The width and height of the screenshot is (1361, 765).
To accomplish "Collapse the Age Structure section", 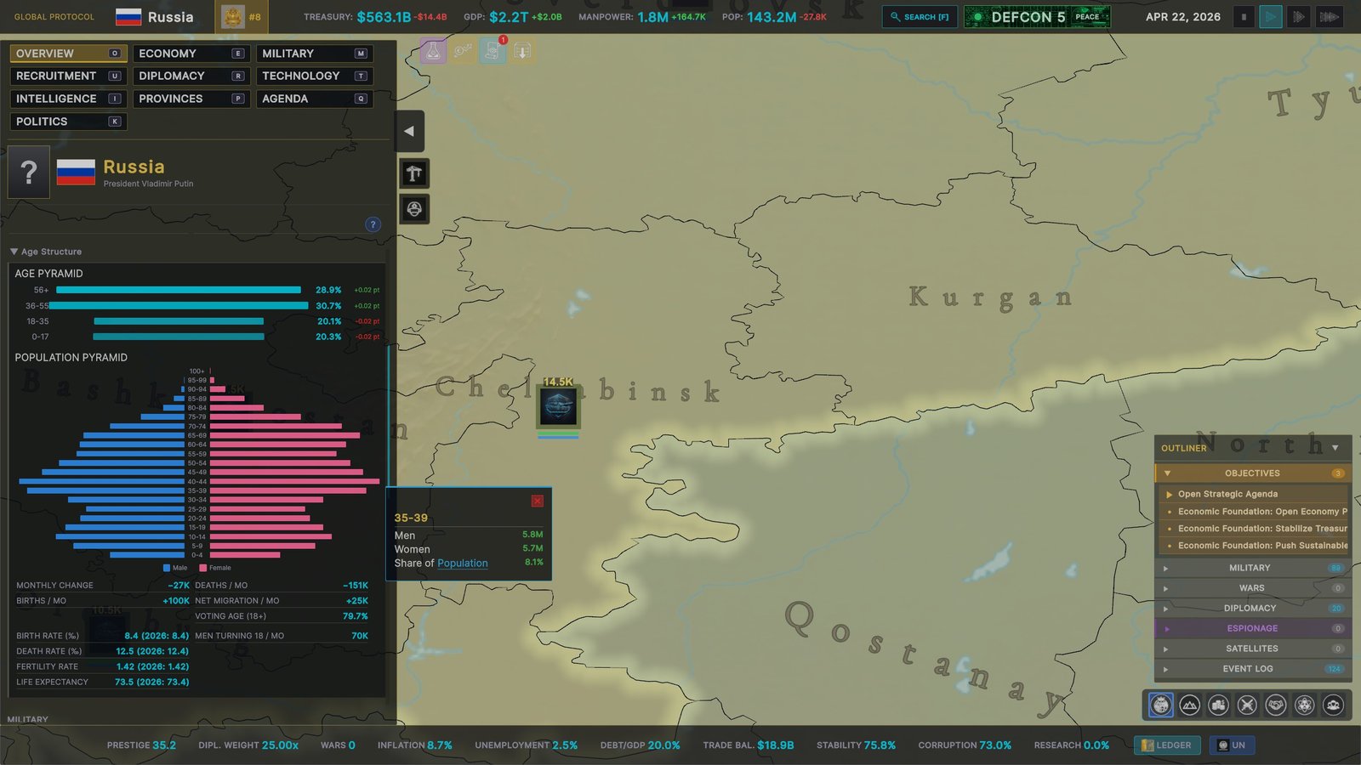I will [x=47, y=252].
